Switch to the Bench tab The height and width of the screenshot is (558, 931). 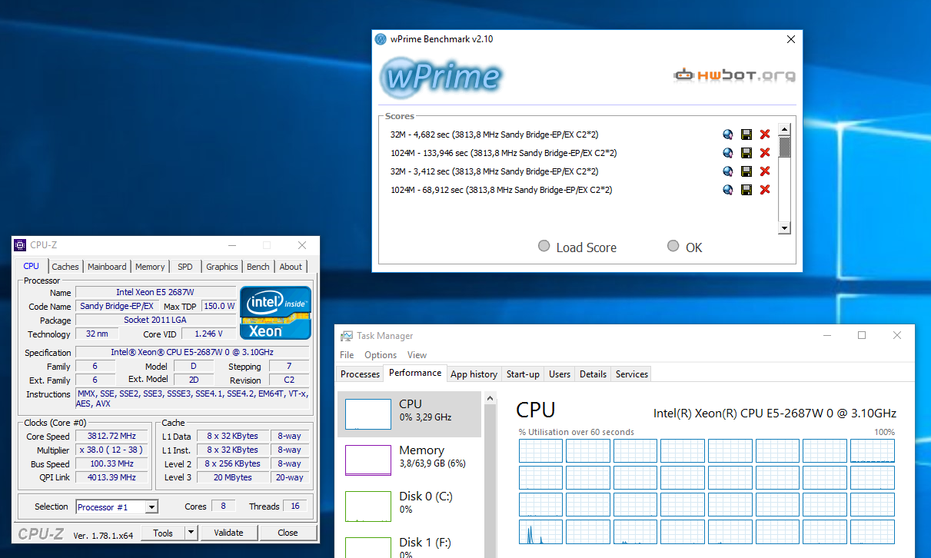tap(258, 267)
